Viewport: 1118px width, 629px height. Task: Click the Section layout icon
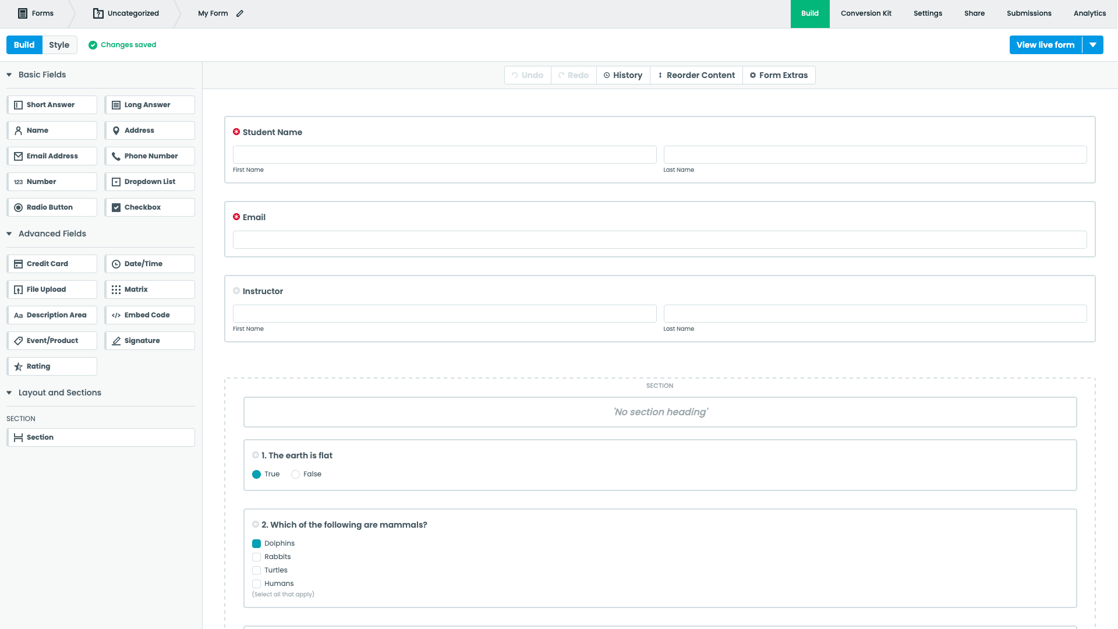[x=18, y=437]
